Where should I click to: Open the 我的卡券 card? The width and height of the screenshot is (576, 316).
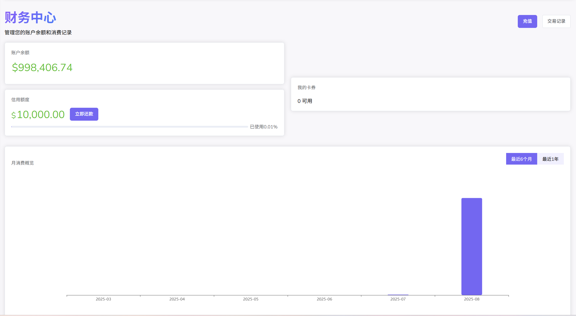[x=306, y=88]
